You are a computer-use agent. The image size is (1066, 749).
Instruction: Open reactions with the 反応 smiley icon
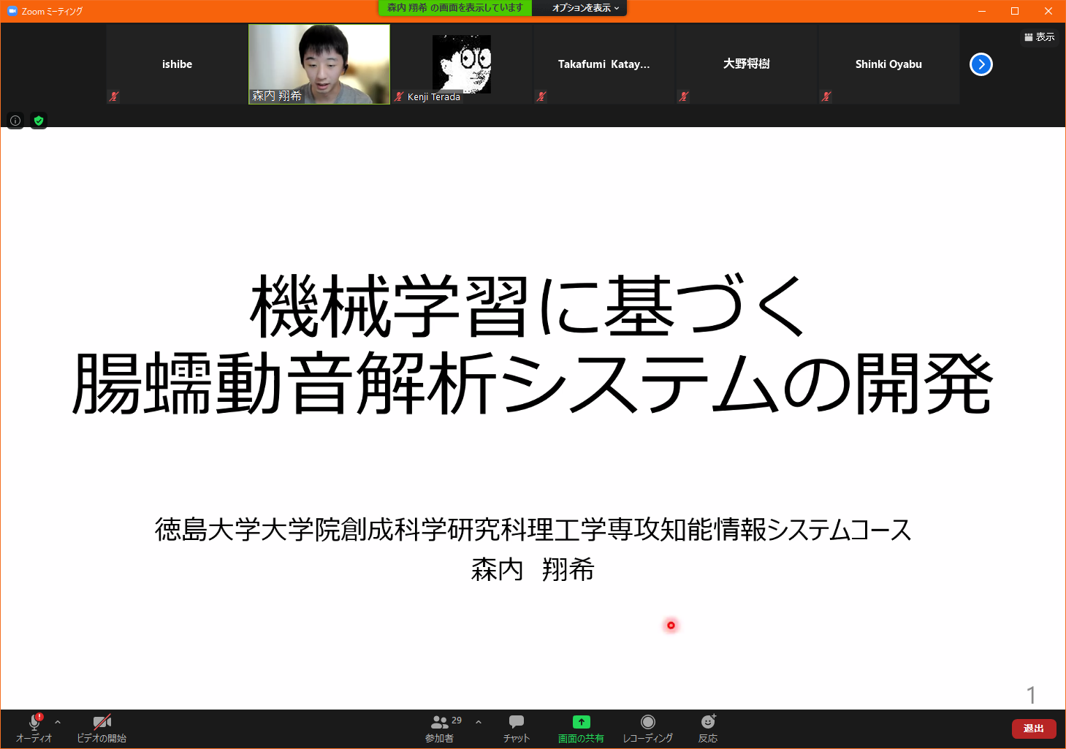(707, 728)
